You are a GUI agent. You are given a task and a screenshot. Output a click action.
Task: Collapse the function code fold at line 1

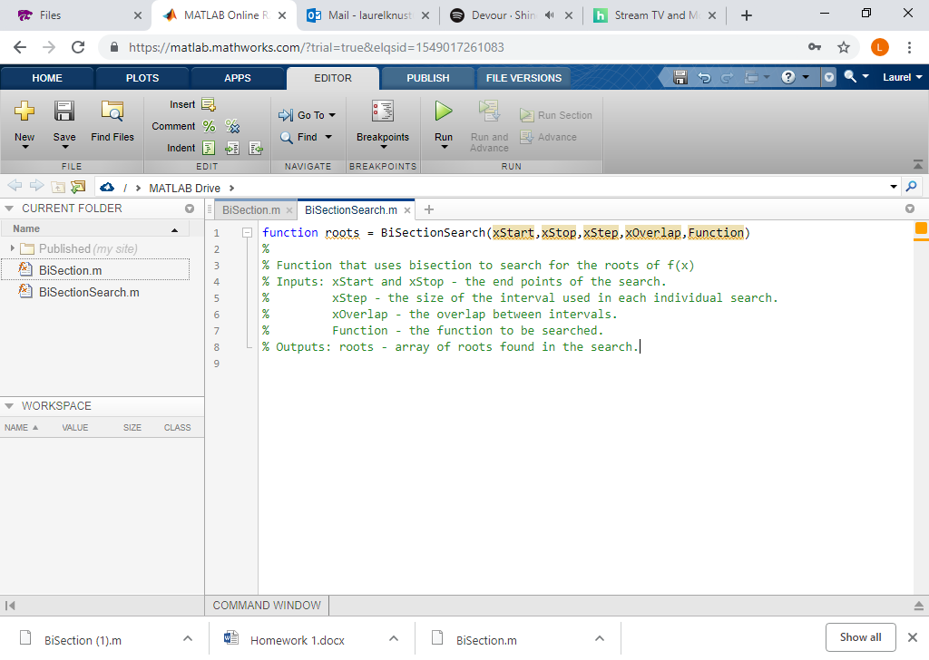247,233
